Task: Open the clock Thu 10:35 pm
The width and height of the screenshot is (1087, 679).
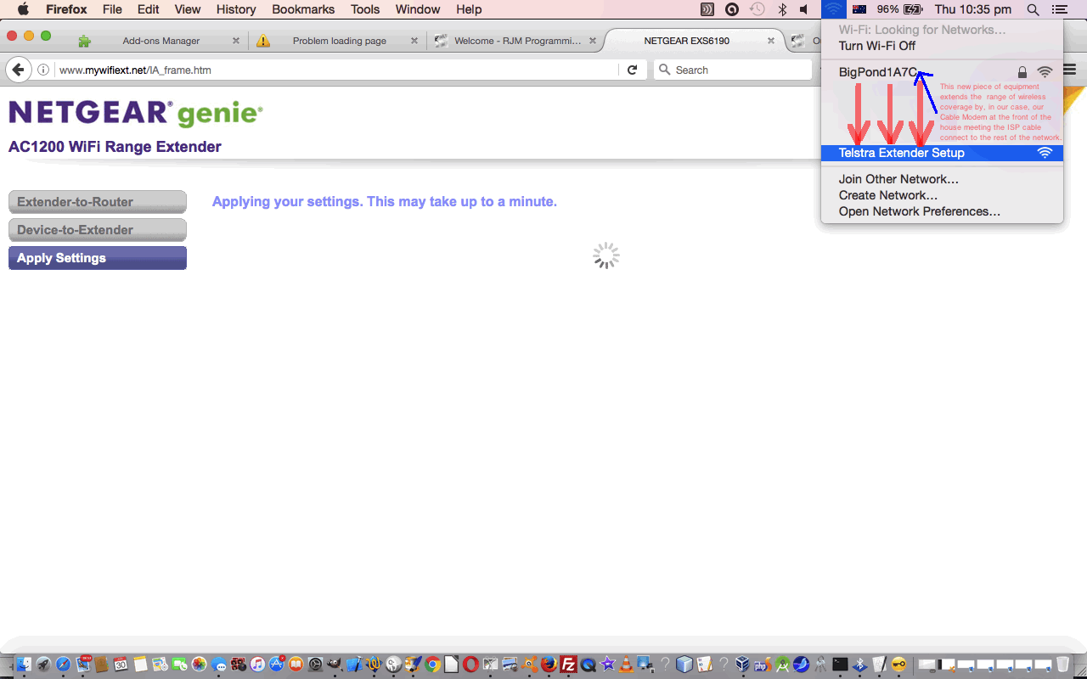Action: (x=972, y=9)
